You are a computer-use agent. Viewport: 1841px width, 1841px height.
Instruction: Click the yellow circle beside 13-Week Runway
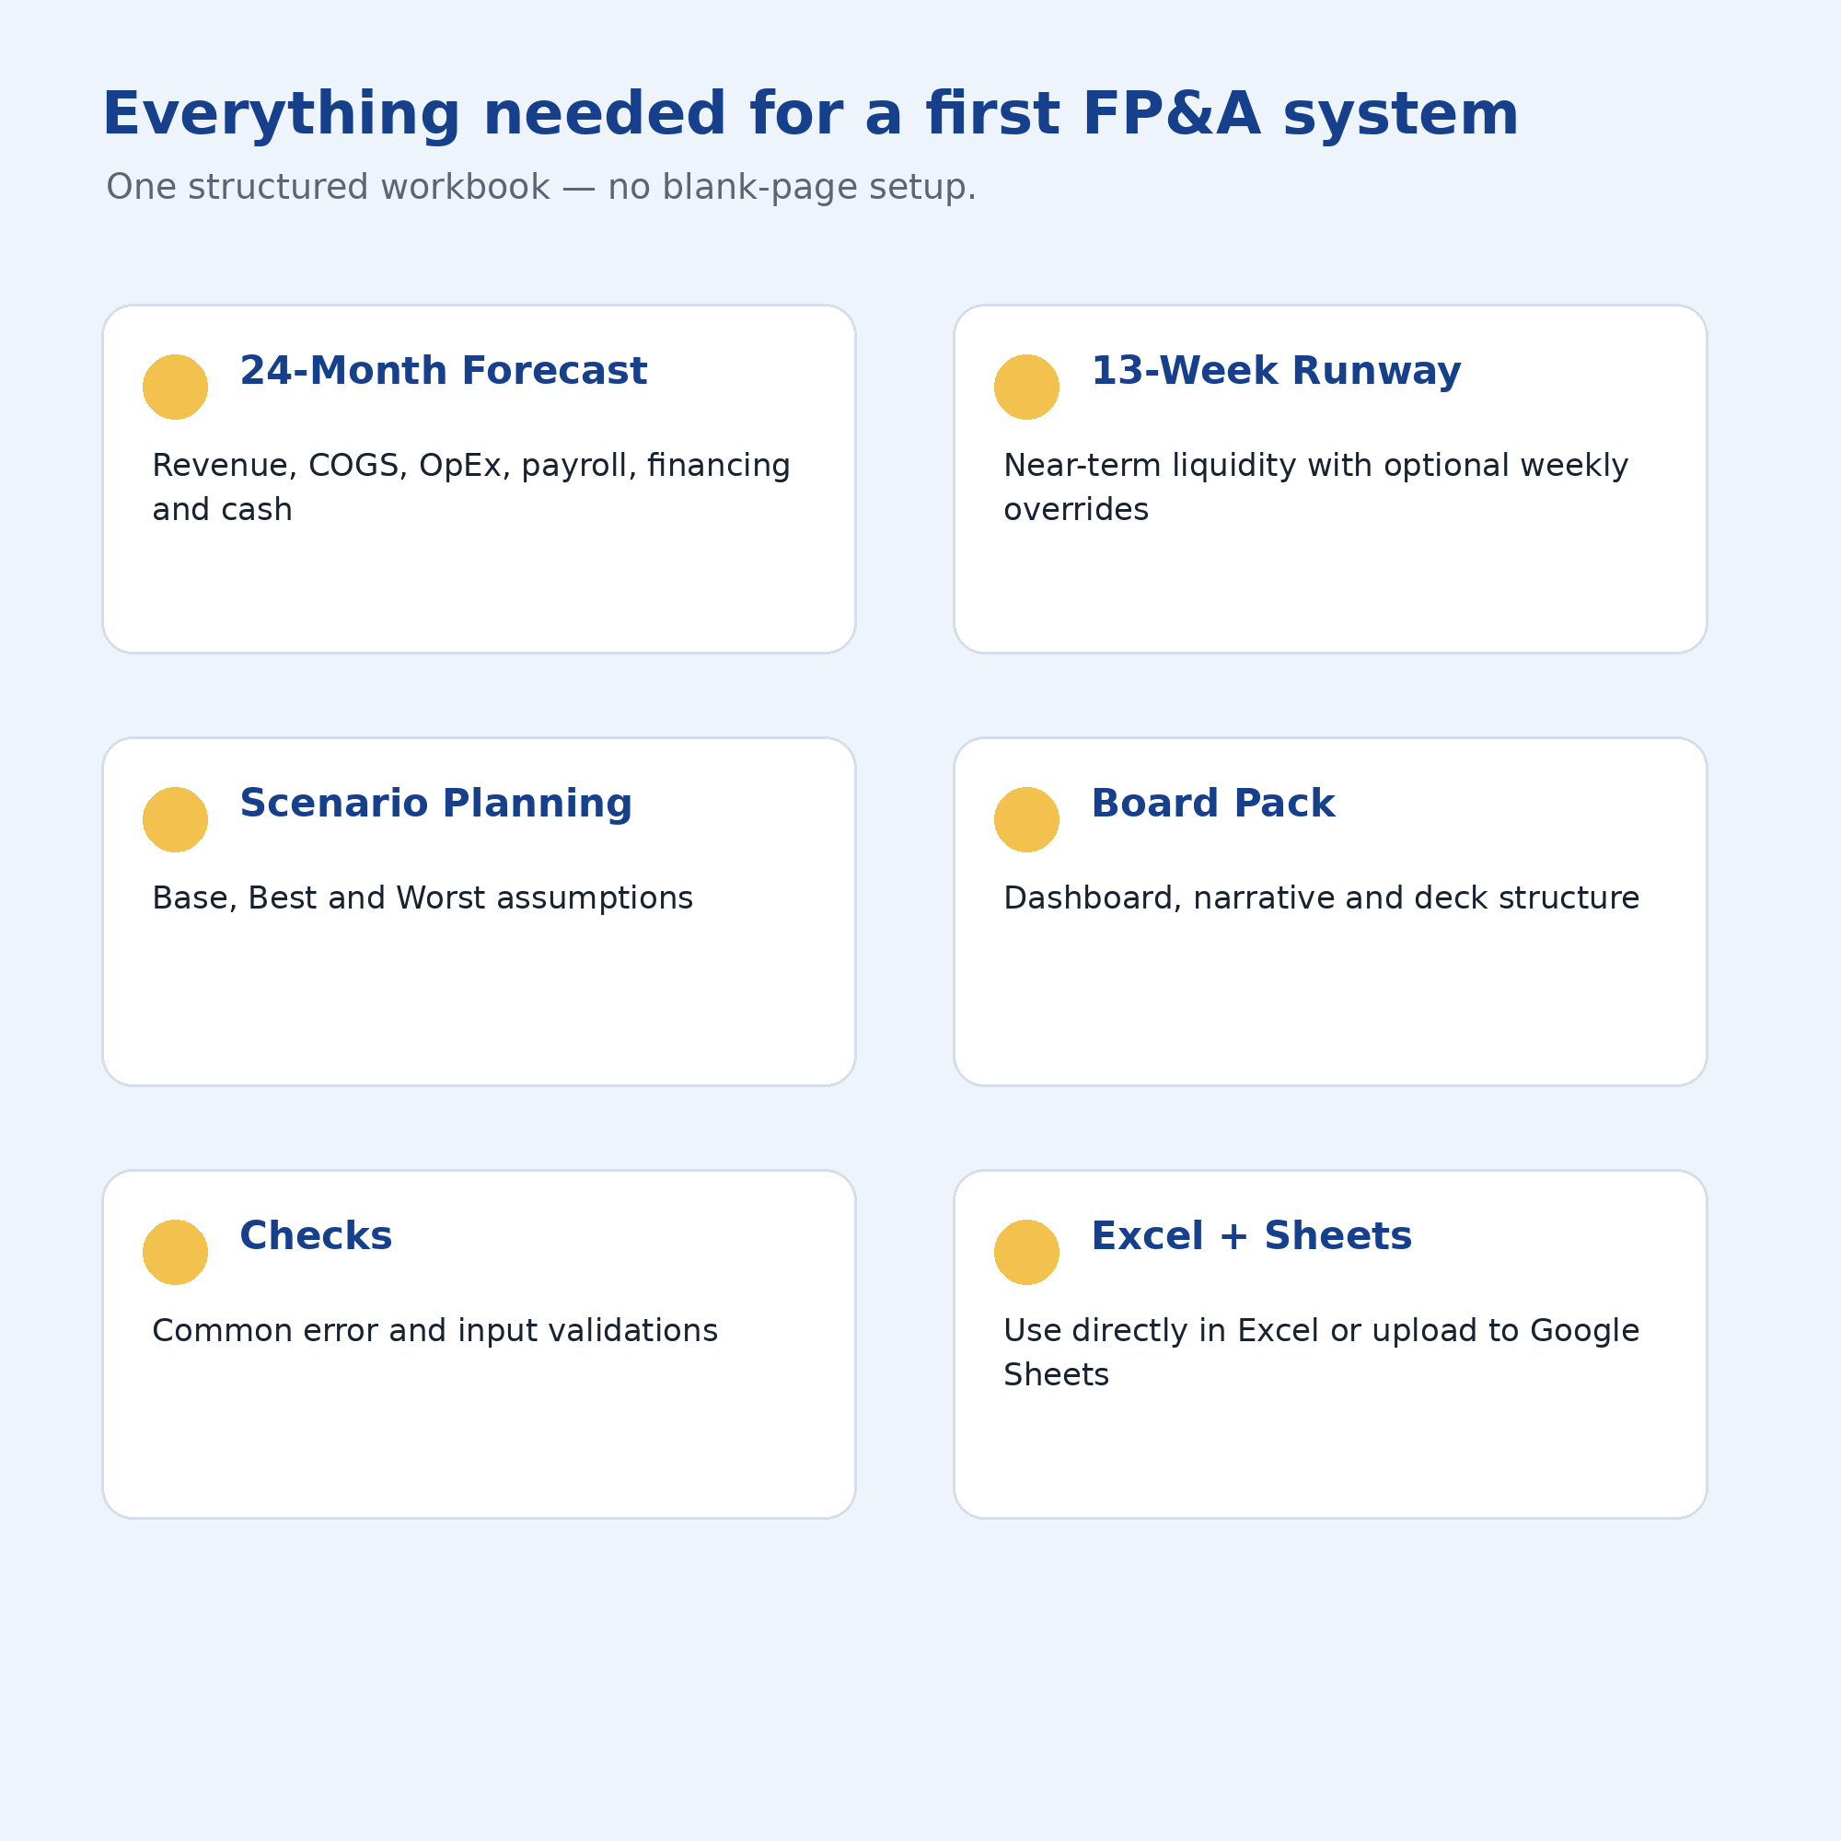point(1026,387)
